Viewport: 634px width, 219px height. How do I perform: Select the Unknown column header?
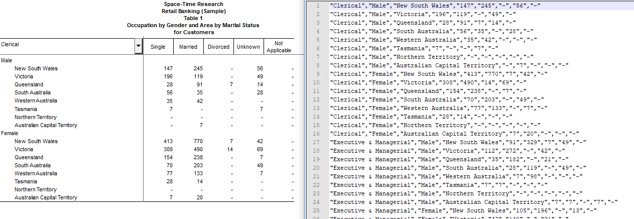tap(248, 47)
